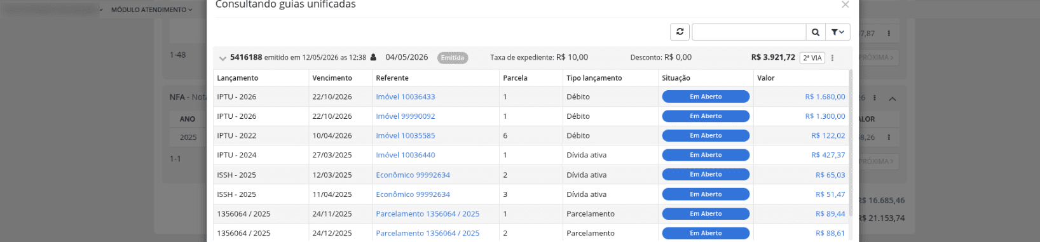Viewport: 1040px width, 242px height.
Task: Open Econômico 99992634 link for parcela 2
Action: pos(413,175)
